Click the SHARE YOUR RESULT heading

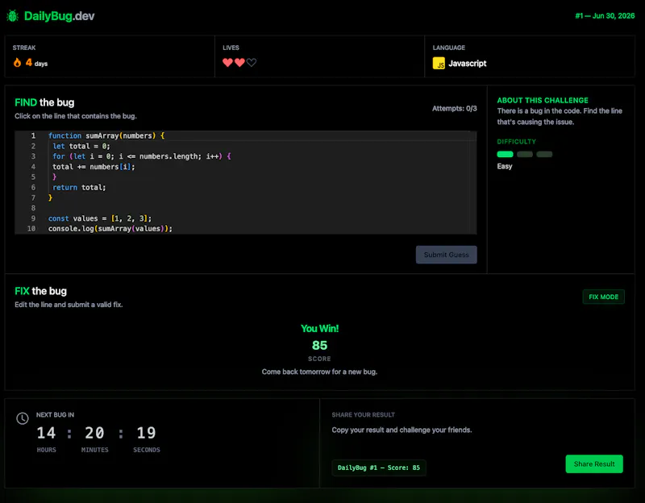pos(364,415)
